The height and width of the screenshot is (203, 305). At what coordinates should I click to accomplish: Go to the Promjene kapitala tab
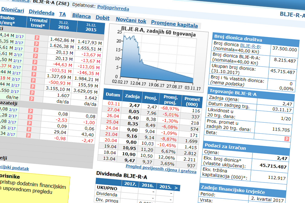[x=174, y=24]
